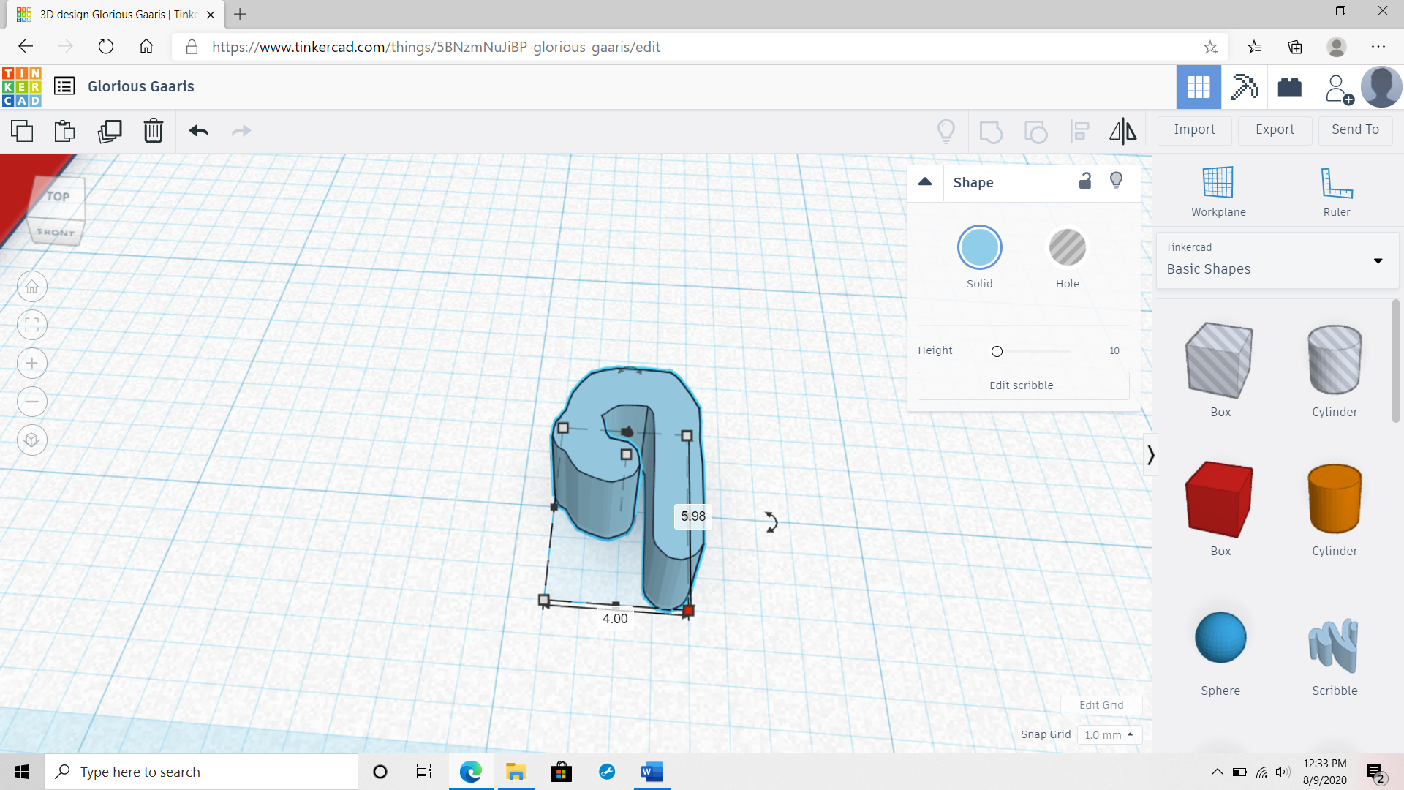This screenshot has width=1404, height=790.
Task: Open the Bricks mode
Action: tap(1290, 87)
